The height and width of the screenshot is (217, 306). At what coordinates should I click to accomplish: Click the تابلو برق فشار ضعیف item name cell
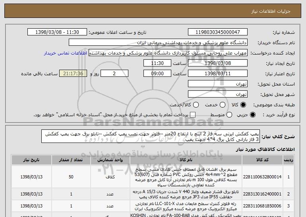tap(186, 194)
